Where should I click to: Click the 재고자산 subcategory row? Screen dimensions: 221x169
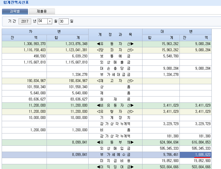pyautogui.click(x=115, y=81)
